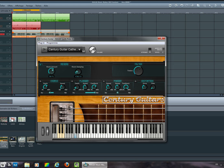Select the red DelaySeqB clip

tap(26, 26)
